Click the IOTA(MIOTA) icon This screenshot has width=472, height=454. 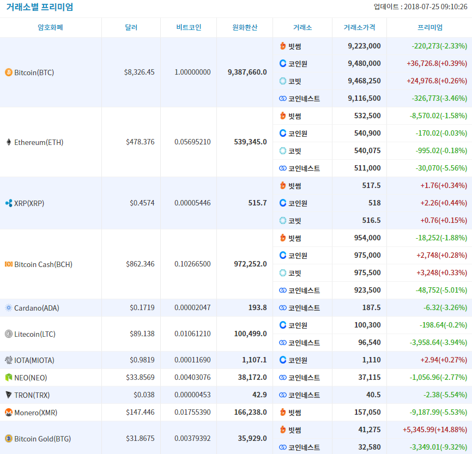click(x=9, y=360)
